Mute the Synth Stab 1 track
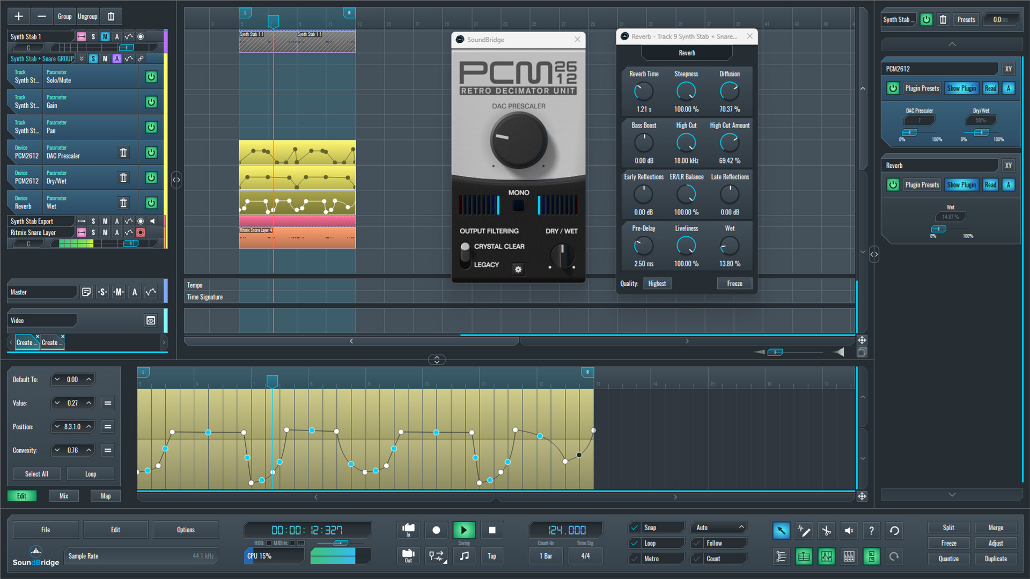 coord(105,36)
